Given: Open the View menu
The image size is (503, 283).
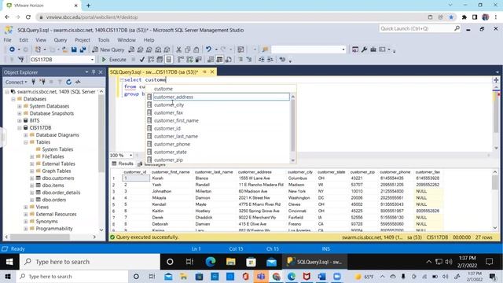Looking at the screenshot, I should coord(41,40).
